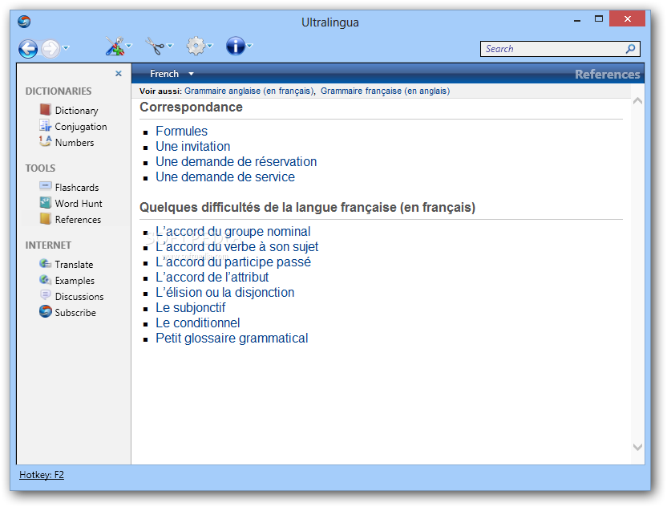Click the Examples search-globe icon
667x507 pixels.
pos(45,280)
